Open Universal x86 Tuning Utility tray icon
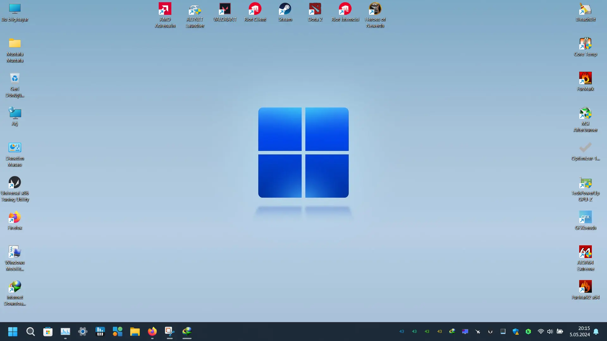Screen dimensions: 607x341 tap(490, 332)
